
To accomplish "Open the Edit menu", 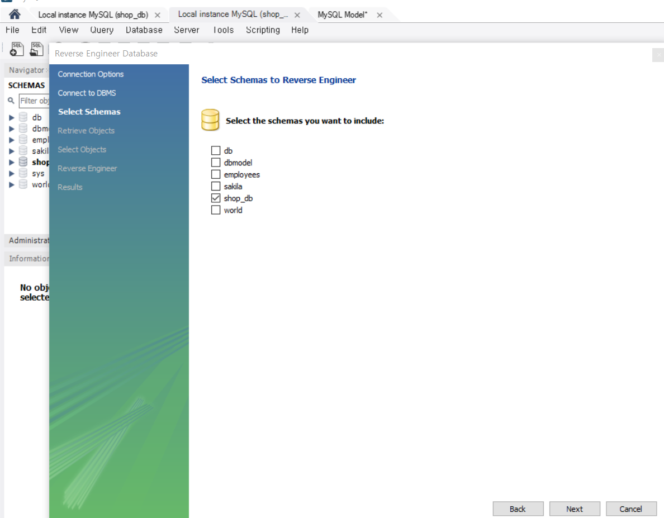I will coord(39,30).
